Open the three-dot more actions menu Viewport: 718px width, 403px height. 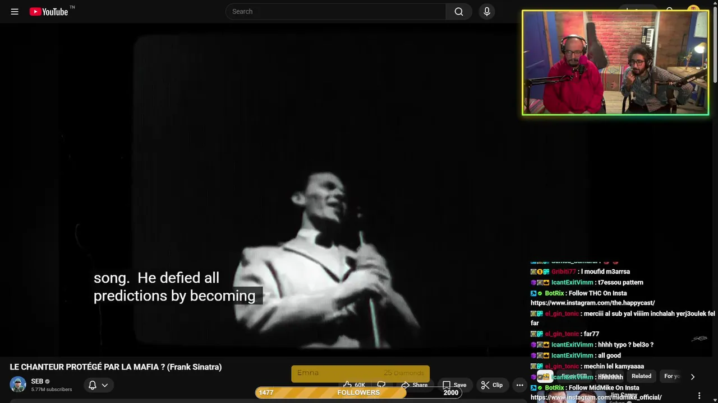[x=519, y=385]
